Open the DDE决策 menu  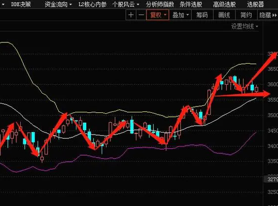coord(21,4)
